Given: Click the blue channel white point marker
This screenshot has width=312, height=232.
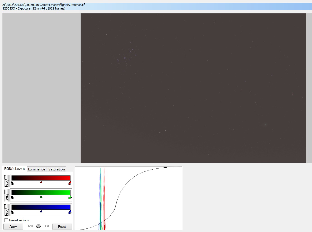Looking at the screenshot, I should click(x=70, y=212).
